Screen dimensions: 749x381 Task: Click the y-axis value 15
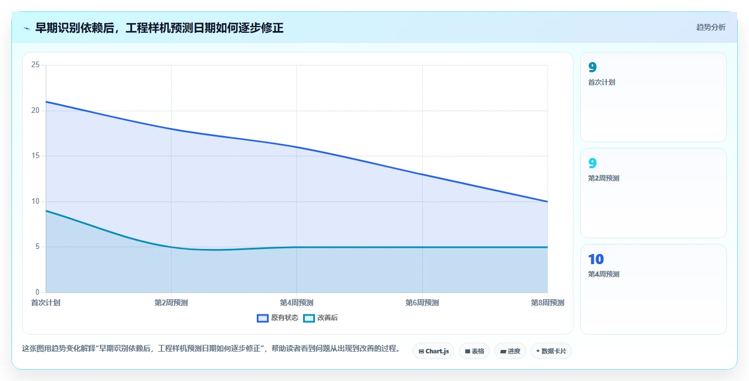click(36, 156)
